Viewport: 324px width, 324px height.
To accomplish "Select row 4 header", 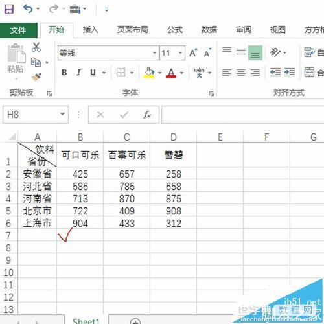I will (x=8, y=198).
